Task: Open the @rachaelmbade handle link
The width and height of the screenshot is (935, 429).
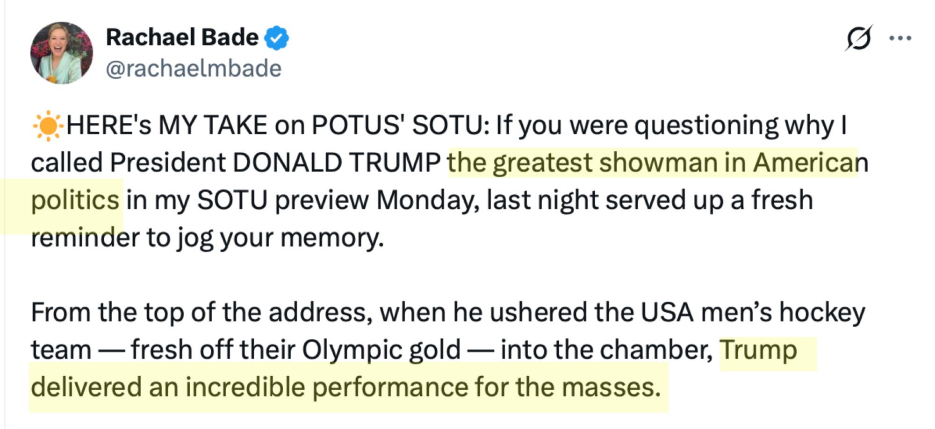Action: click(194, 69)
